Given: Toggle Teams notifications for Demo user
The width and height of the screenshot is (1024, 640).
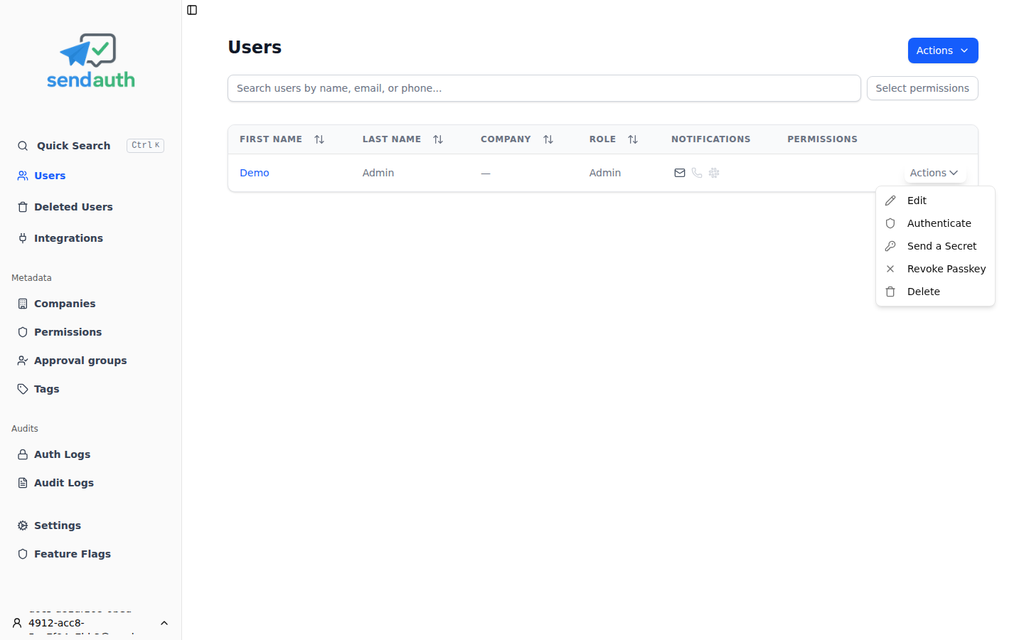Looking at the screenshot, I should [x=714, y=173].
